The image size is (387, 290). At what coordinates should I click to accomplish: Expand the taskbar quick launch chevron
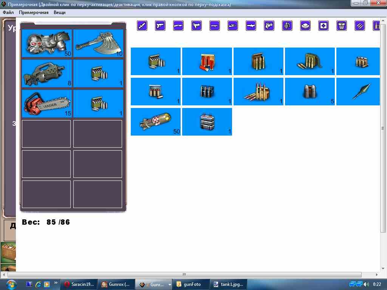pos(56,282)
